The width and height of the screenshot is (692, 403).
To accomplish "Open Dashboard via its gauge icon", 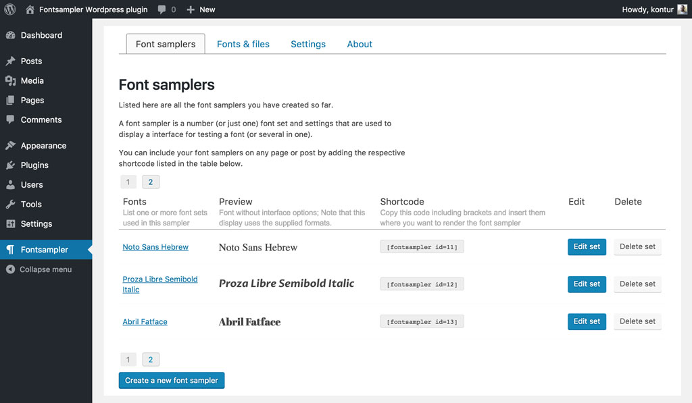I will pos(10,35).
